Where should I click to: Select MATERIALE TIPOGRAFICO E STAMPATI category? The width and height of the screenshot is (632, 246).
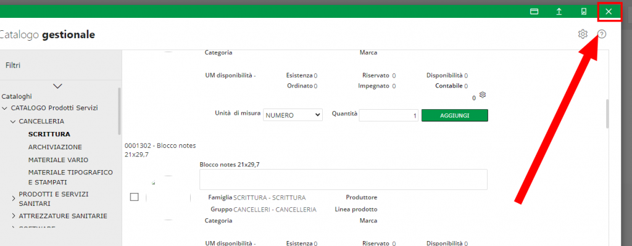pos(70,177)
